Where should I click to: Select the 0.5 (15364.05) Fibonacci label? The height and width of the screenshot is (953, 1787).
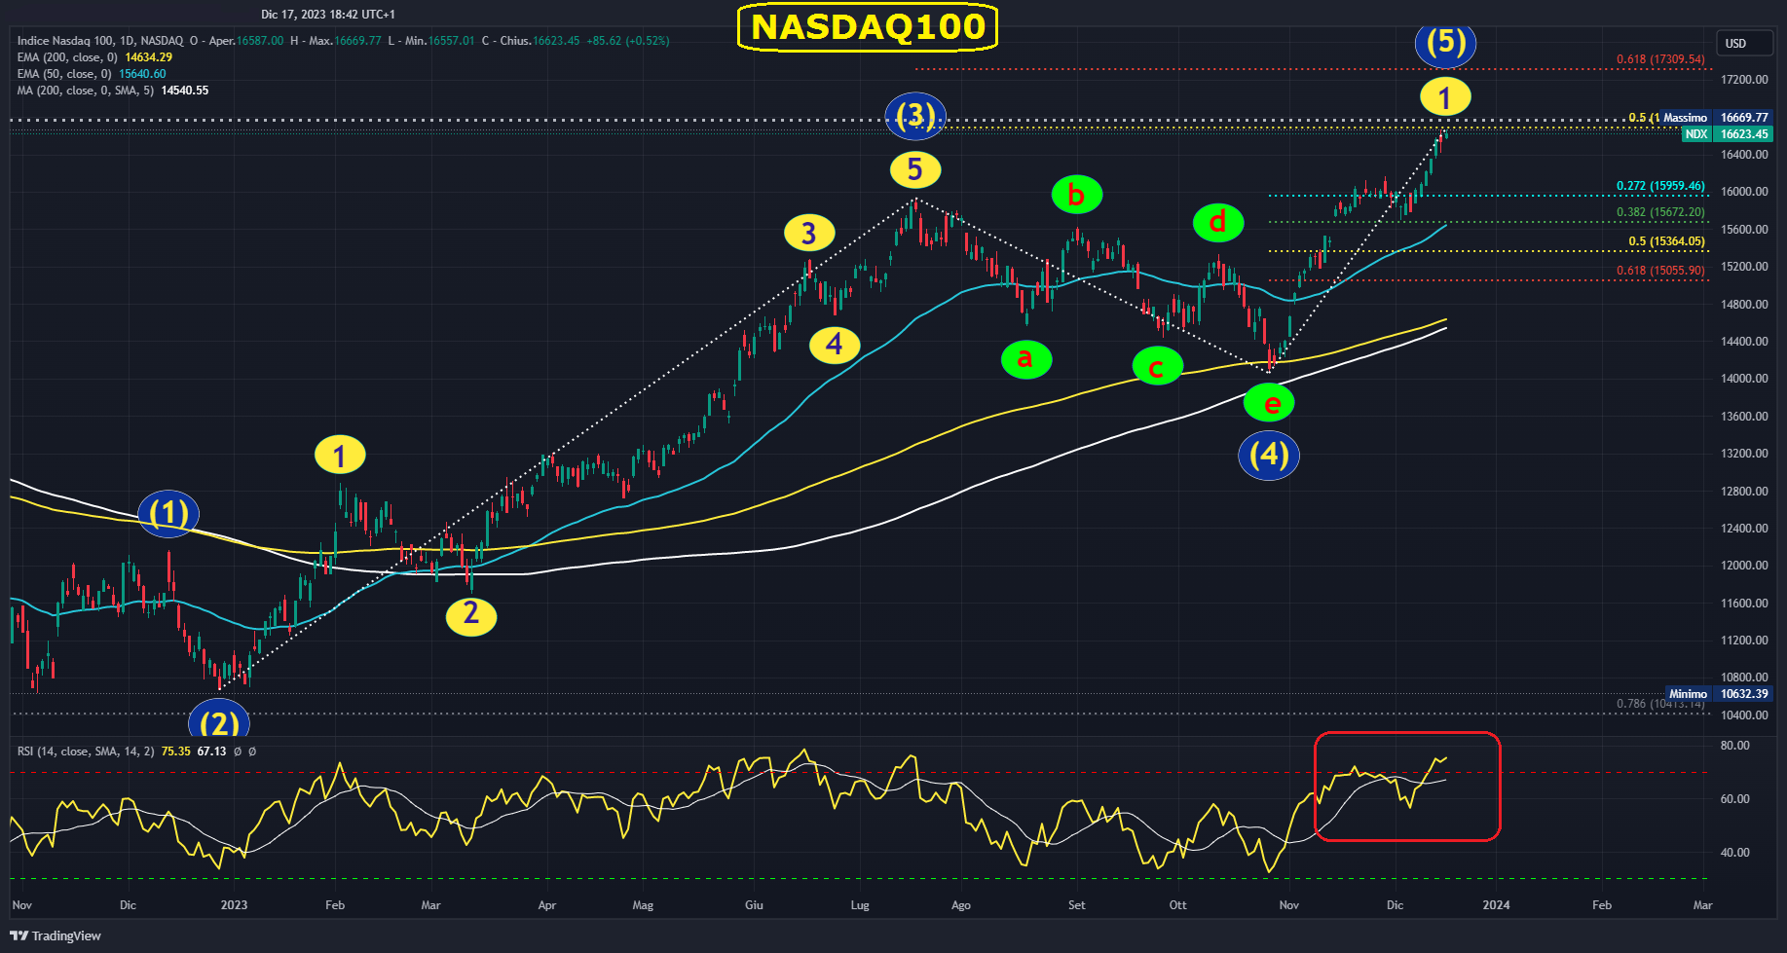pyautogui.click(x=1666, y=241)
